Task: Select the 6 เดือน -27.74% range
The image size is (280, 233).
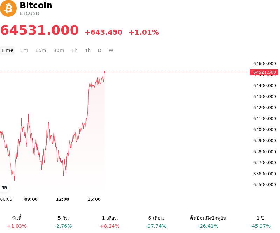Action: tap(156, 222)
